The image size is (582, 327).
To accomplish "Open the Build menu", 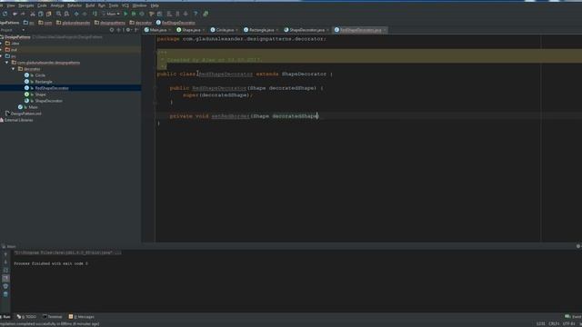I will 90,5.
